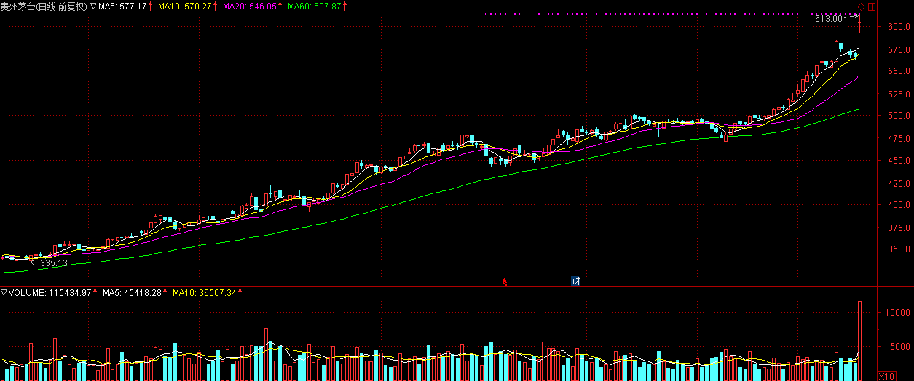Click the volume MA10: 36567.34 label
Screen dimensions: 914x381
coord(205,292)
